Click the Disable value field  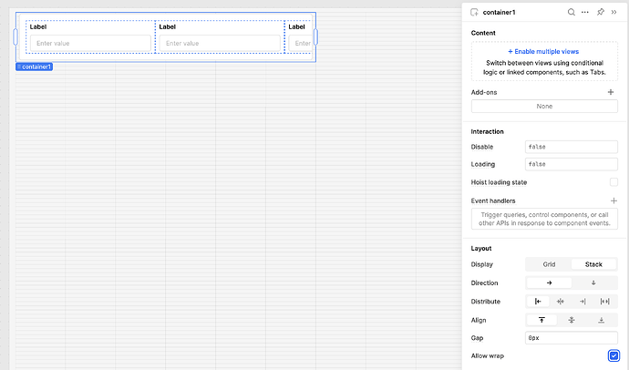(572, 147)
